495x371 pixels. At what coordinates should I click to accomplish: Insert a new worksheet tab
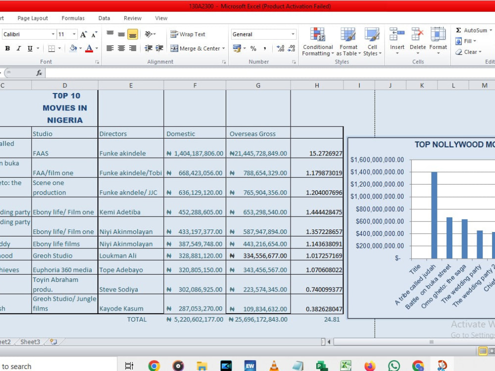(53, 342)
